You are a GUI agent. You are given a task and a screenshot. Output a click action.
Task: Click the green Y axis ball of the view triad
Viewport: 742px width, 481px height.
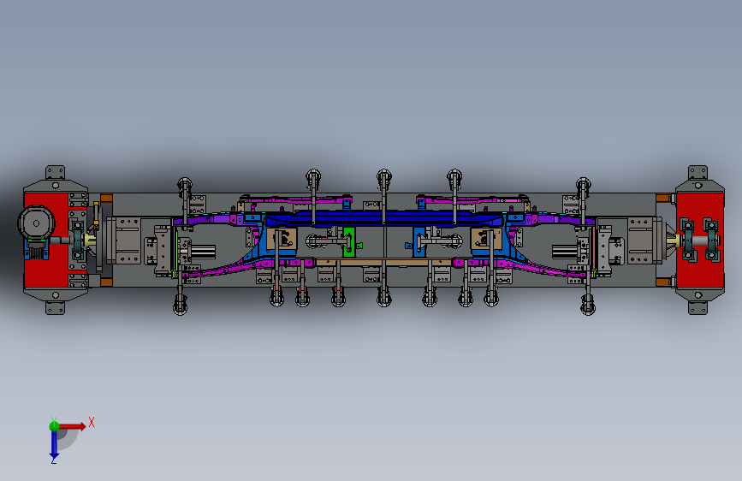tap(54, 426)
